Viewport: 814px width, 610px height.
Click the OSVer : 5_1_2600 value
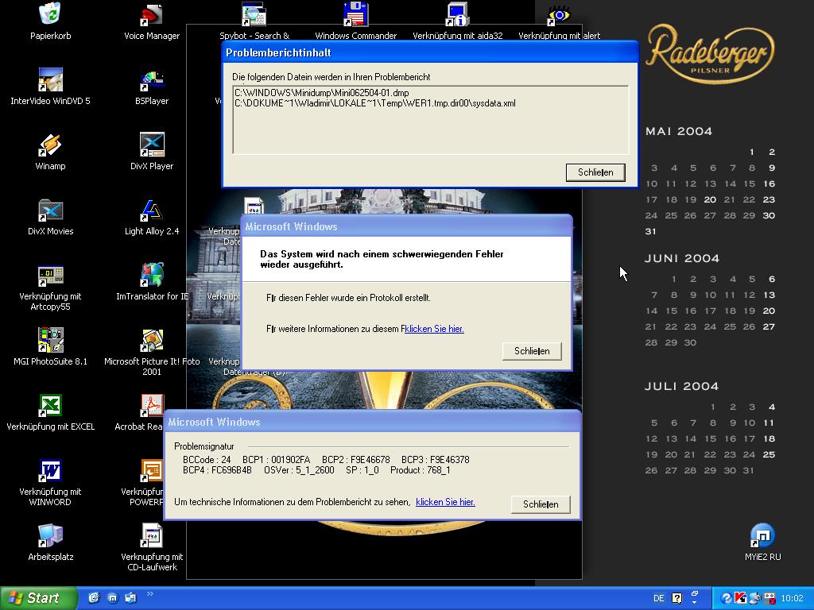pos(299,470)
